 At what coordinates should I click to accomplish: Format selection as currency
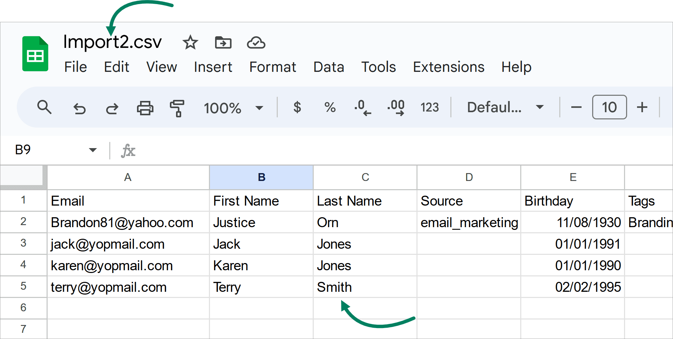click(x=297, y=108)
